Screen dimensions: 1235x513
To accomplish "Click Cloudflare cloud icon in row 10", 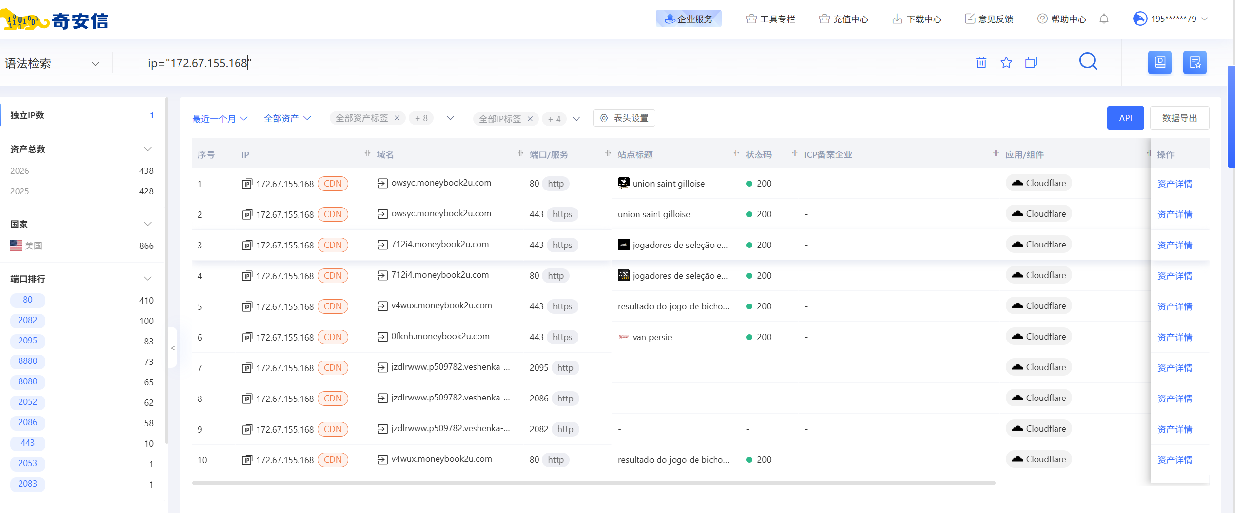I will point(1017,459).
